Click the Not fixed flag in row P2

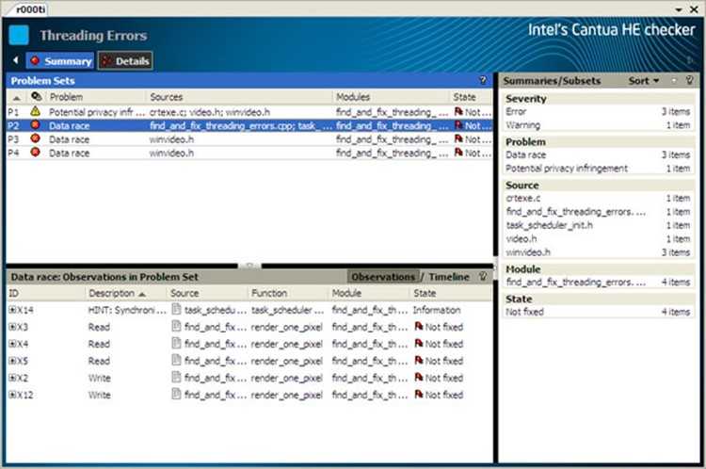click(x=458, y=125)
